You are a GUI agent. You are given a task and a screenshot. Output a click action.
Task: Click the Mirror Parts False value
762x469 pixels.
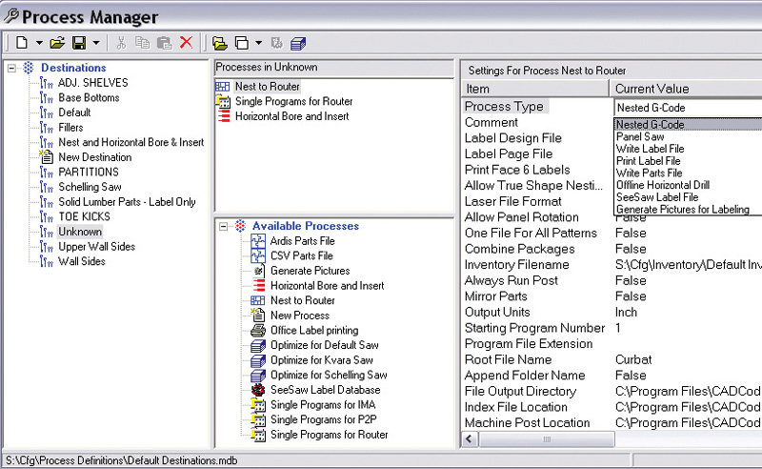[631, 296]
